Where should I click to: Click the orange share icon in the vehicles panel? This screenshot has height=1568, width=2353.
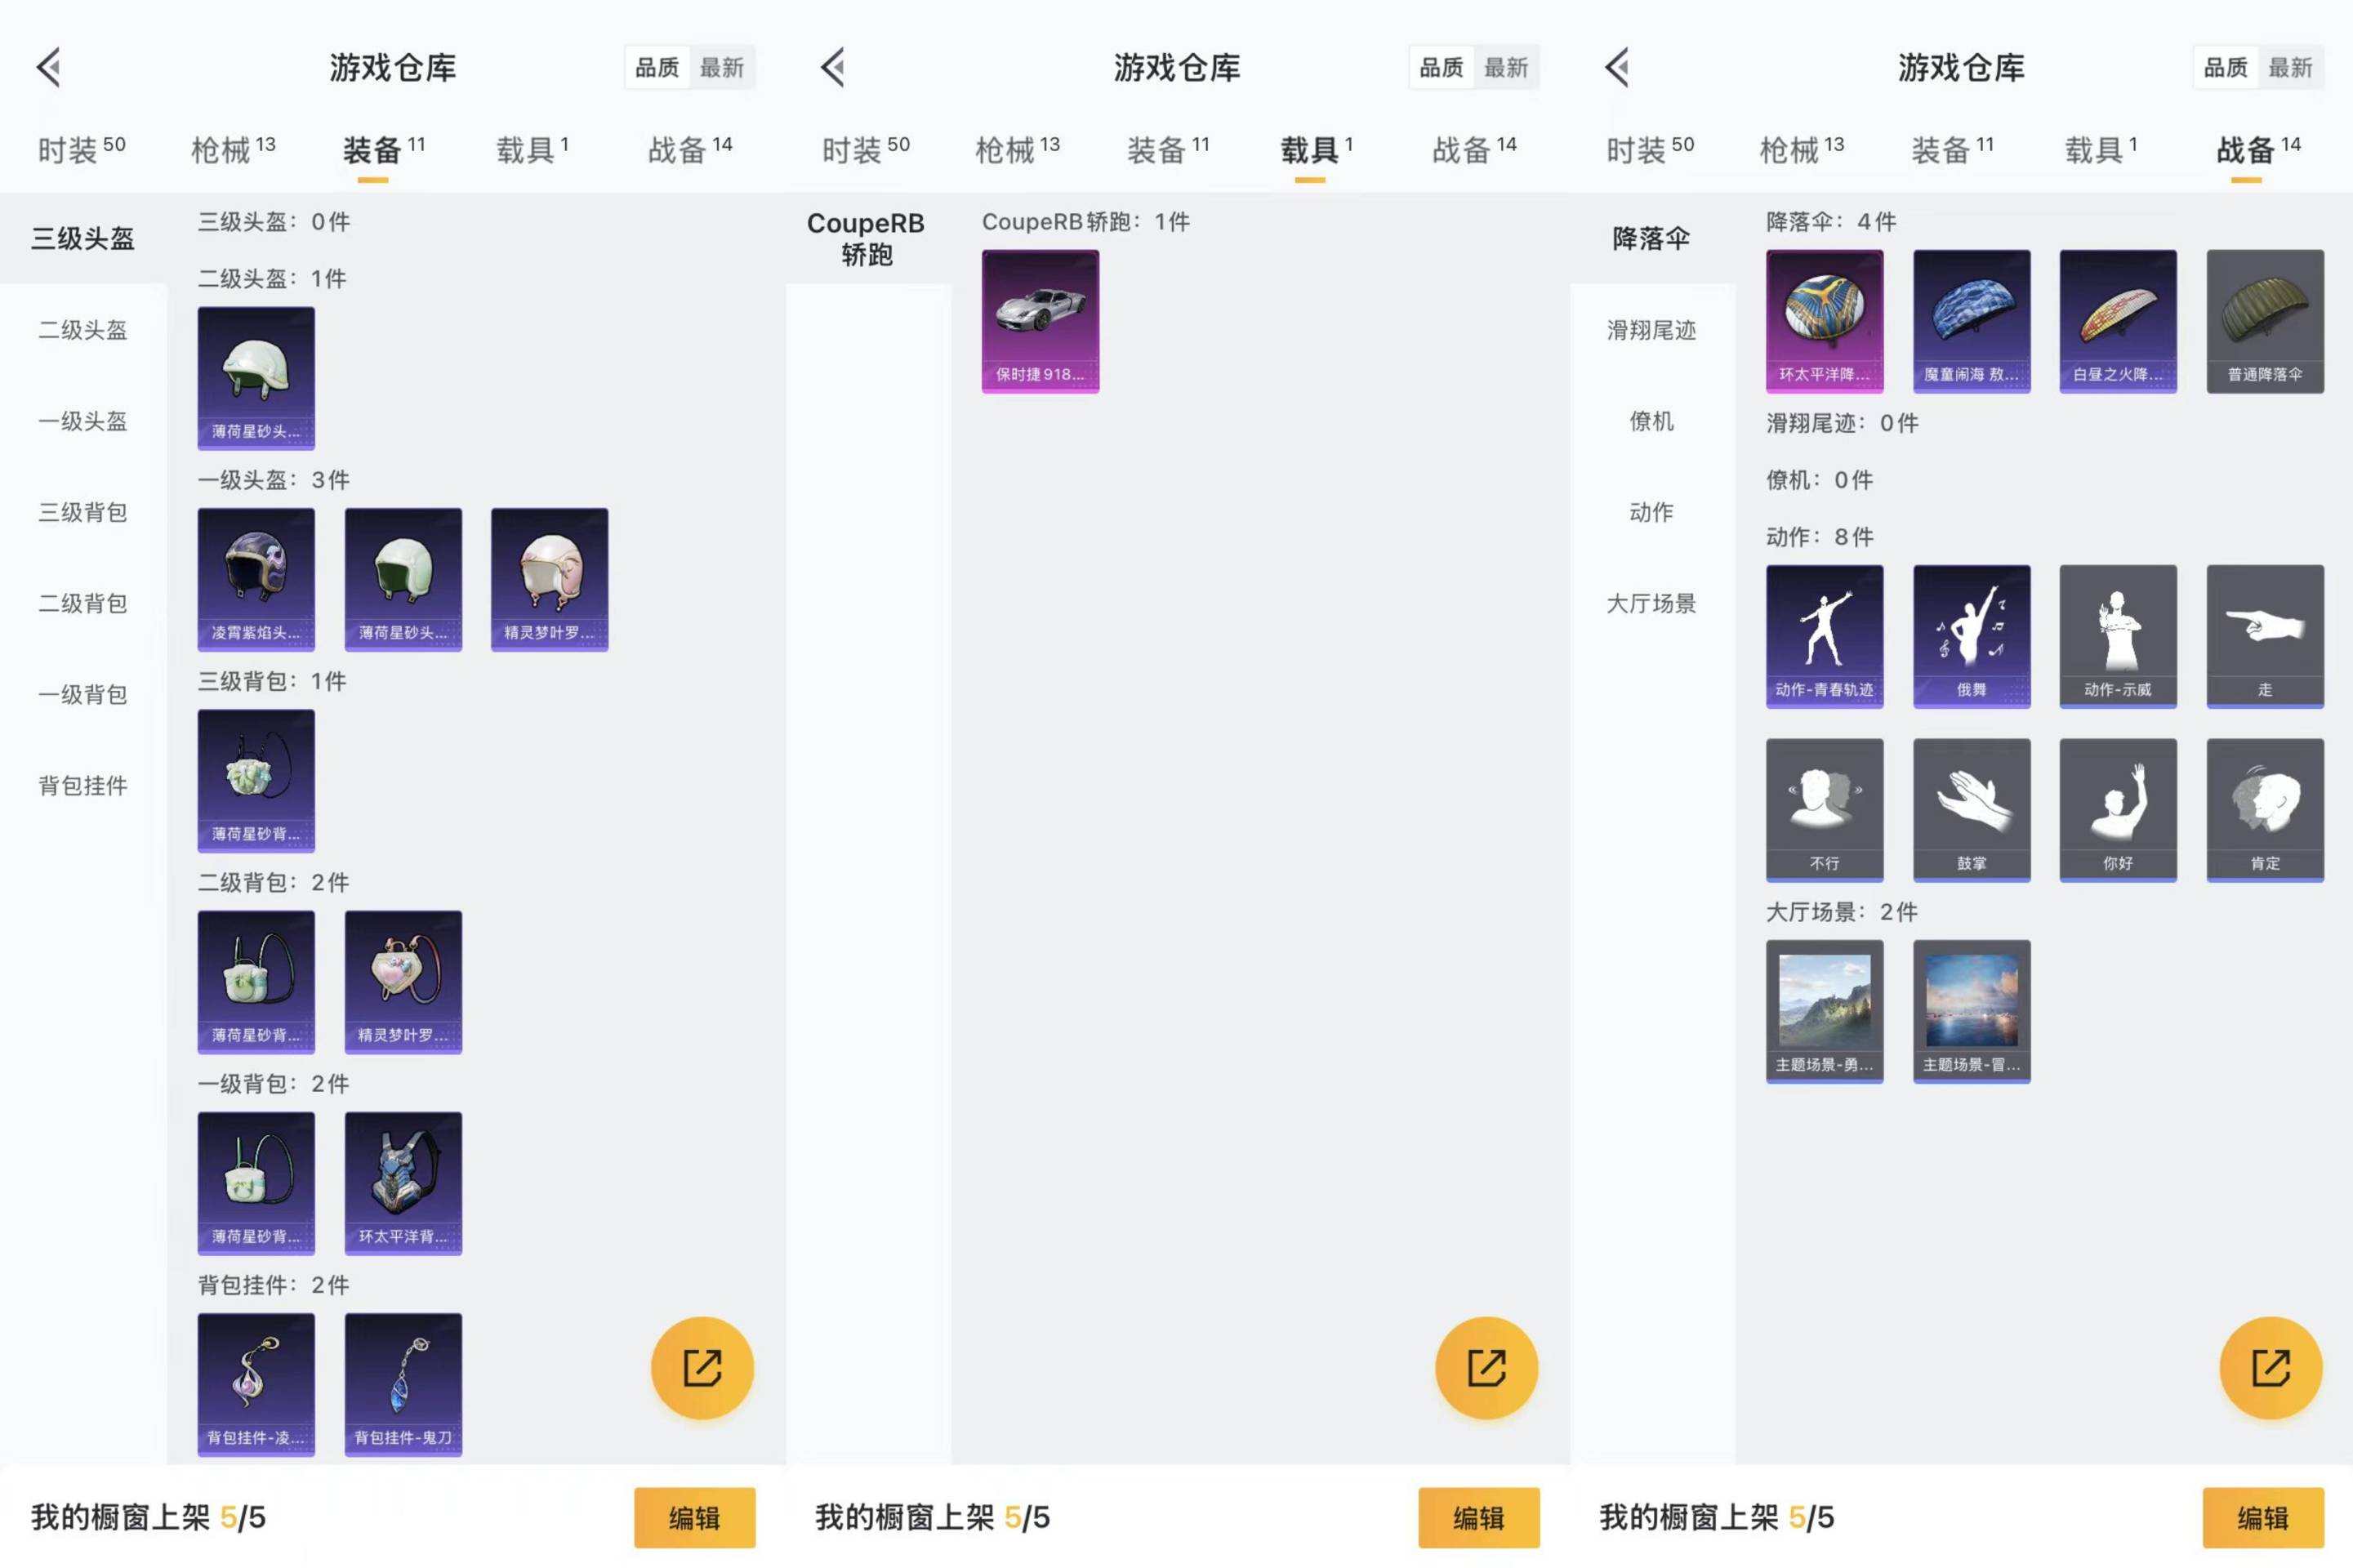point(1486,1367)
